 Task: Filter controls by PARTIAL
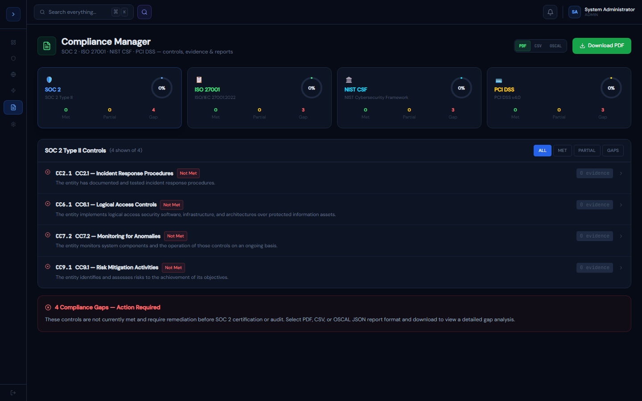pos(587,151)
